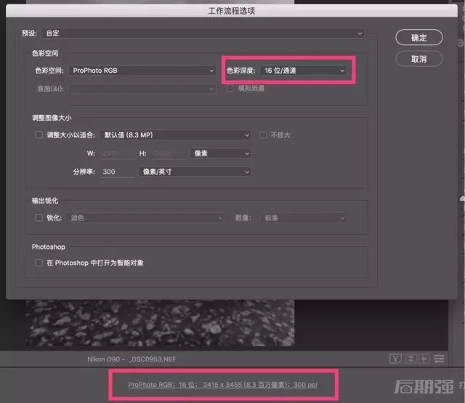Click 调整图像大小 section label
465x403 pixels.
52,118
